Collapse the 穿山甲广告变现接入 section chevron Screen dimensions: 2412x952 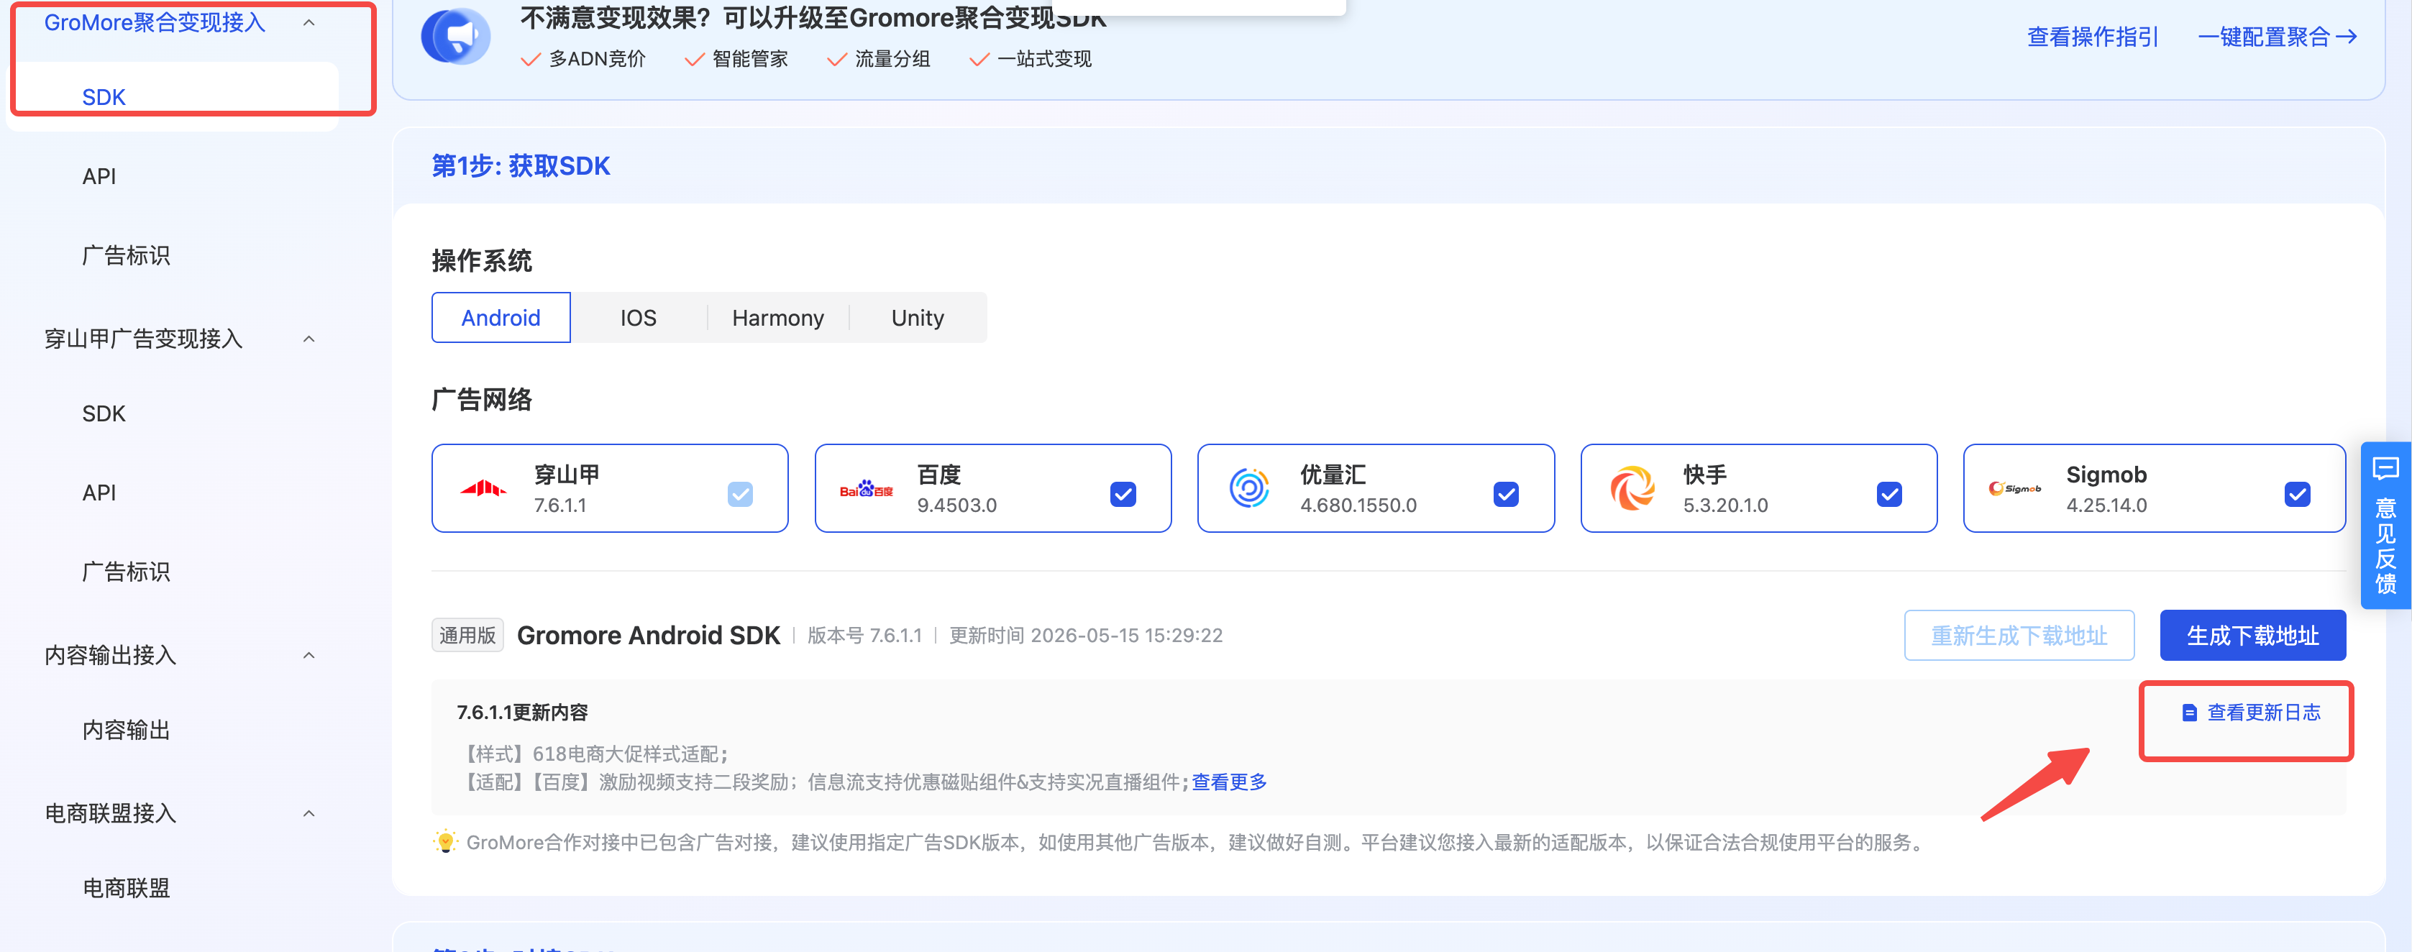pyautogui.click(x=309, y=339)
